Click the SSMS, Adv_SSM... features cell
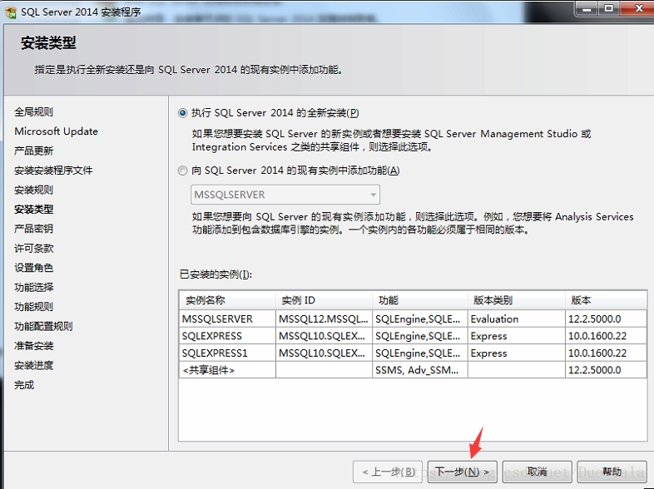Viewport: 654px width, 489px height. (420, 370)
